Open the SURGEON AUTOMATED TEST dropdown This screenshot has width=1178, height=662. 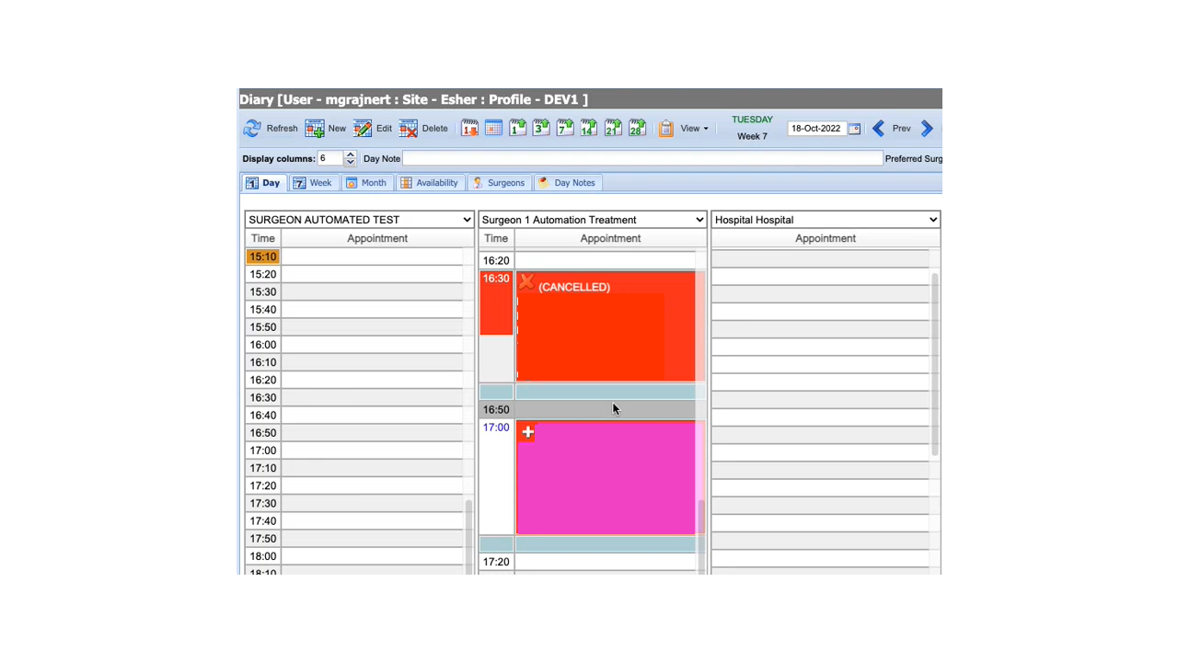(x=360, y=220)
